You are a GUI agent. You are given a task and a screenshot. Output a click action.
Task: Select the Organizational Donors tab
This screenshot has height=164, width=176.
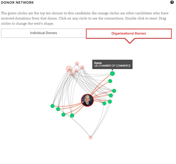(129, 34)
